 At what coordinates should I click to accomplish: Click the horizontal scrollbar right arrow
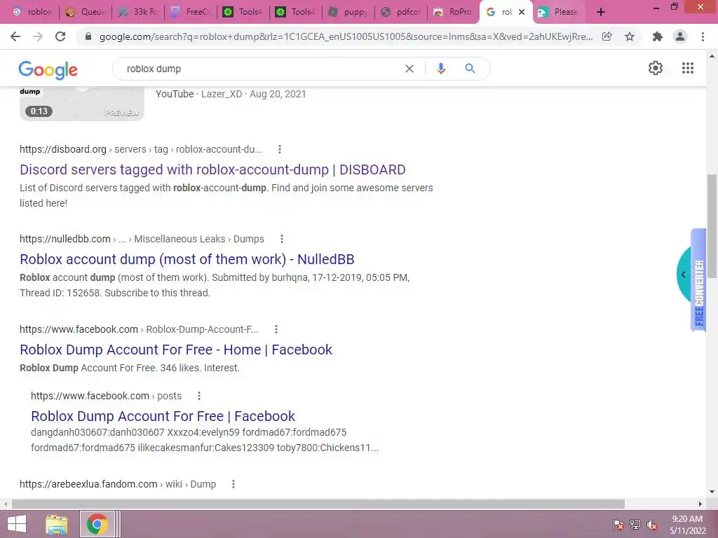pyautogui.click(x=700, y=504)
